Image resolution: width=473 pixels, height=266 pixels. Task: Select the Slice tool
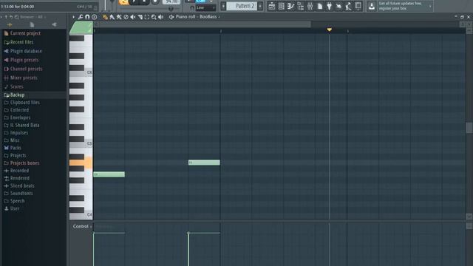point(140,17)
